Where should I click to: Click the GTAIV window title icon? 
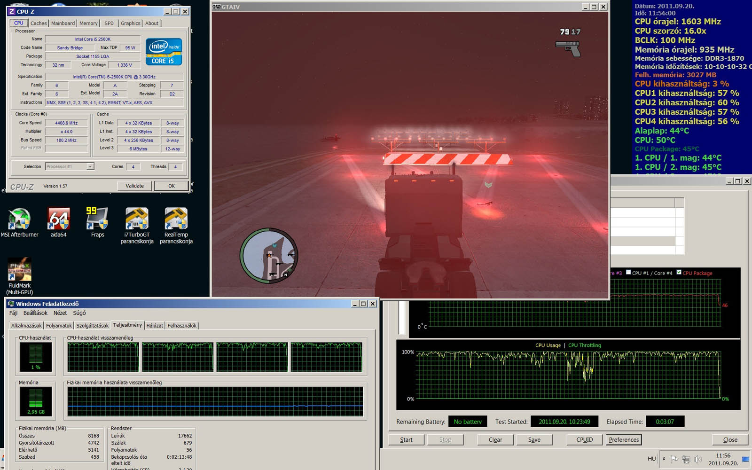[217, 7]
